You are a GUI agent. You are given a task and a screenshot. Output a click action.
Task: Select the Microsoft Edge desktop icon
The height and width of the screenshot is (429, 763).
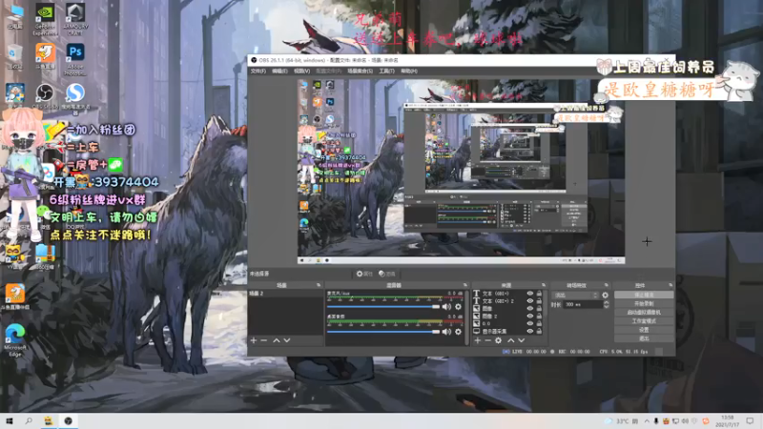[x=15, y=340]
